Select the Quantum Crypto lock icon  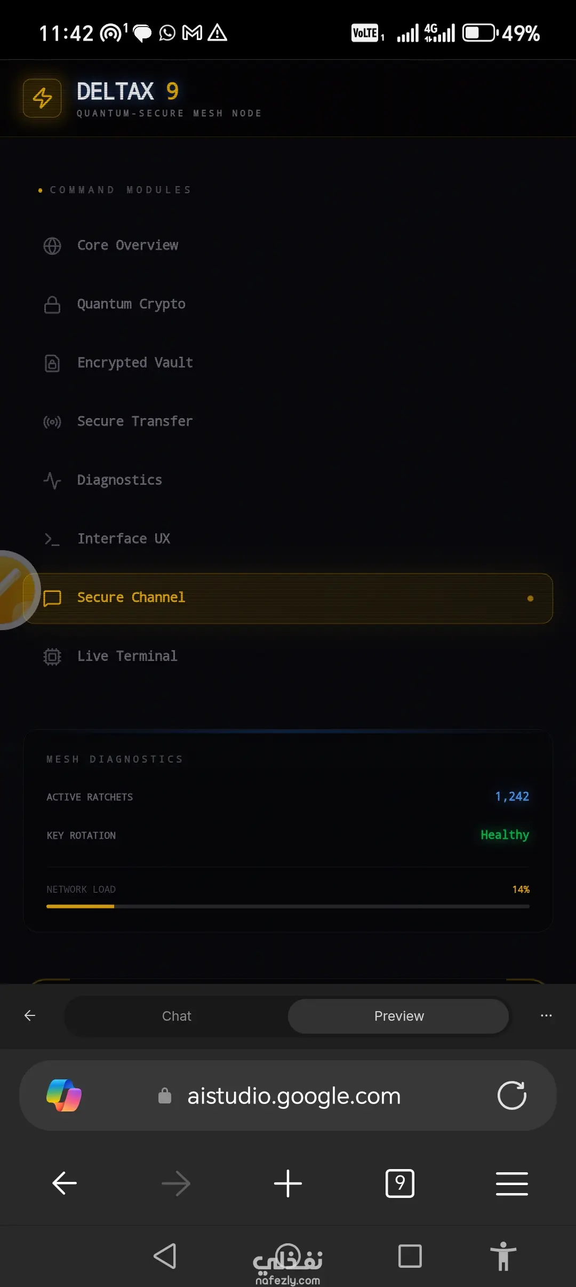coord(52,305)
